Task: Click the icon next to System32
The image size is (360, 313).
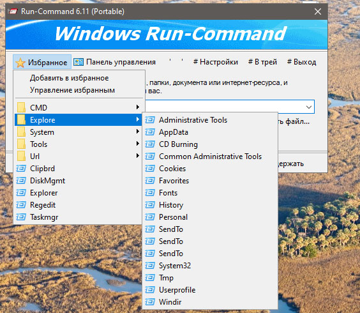Action: 150,266
